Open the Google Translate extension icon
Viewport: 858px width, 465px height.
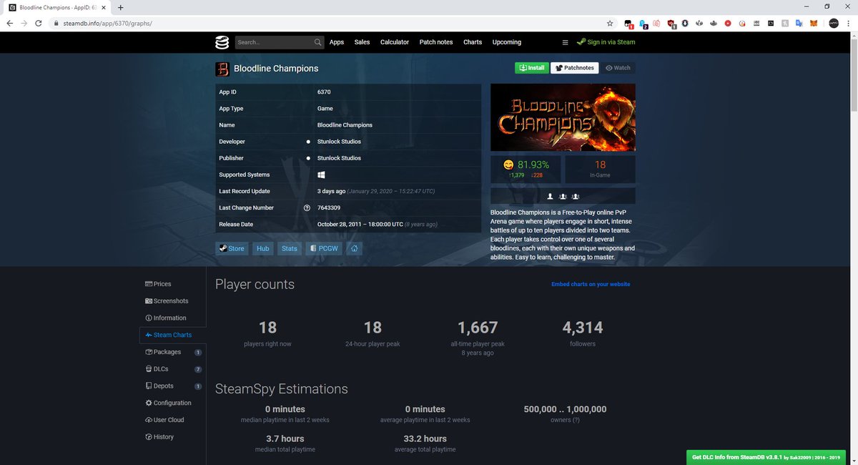click(x=799, y=23)
